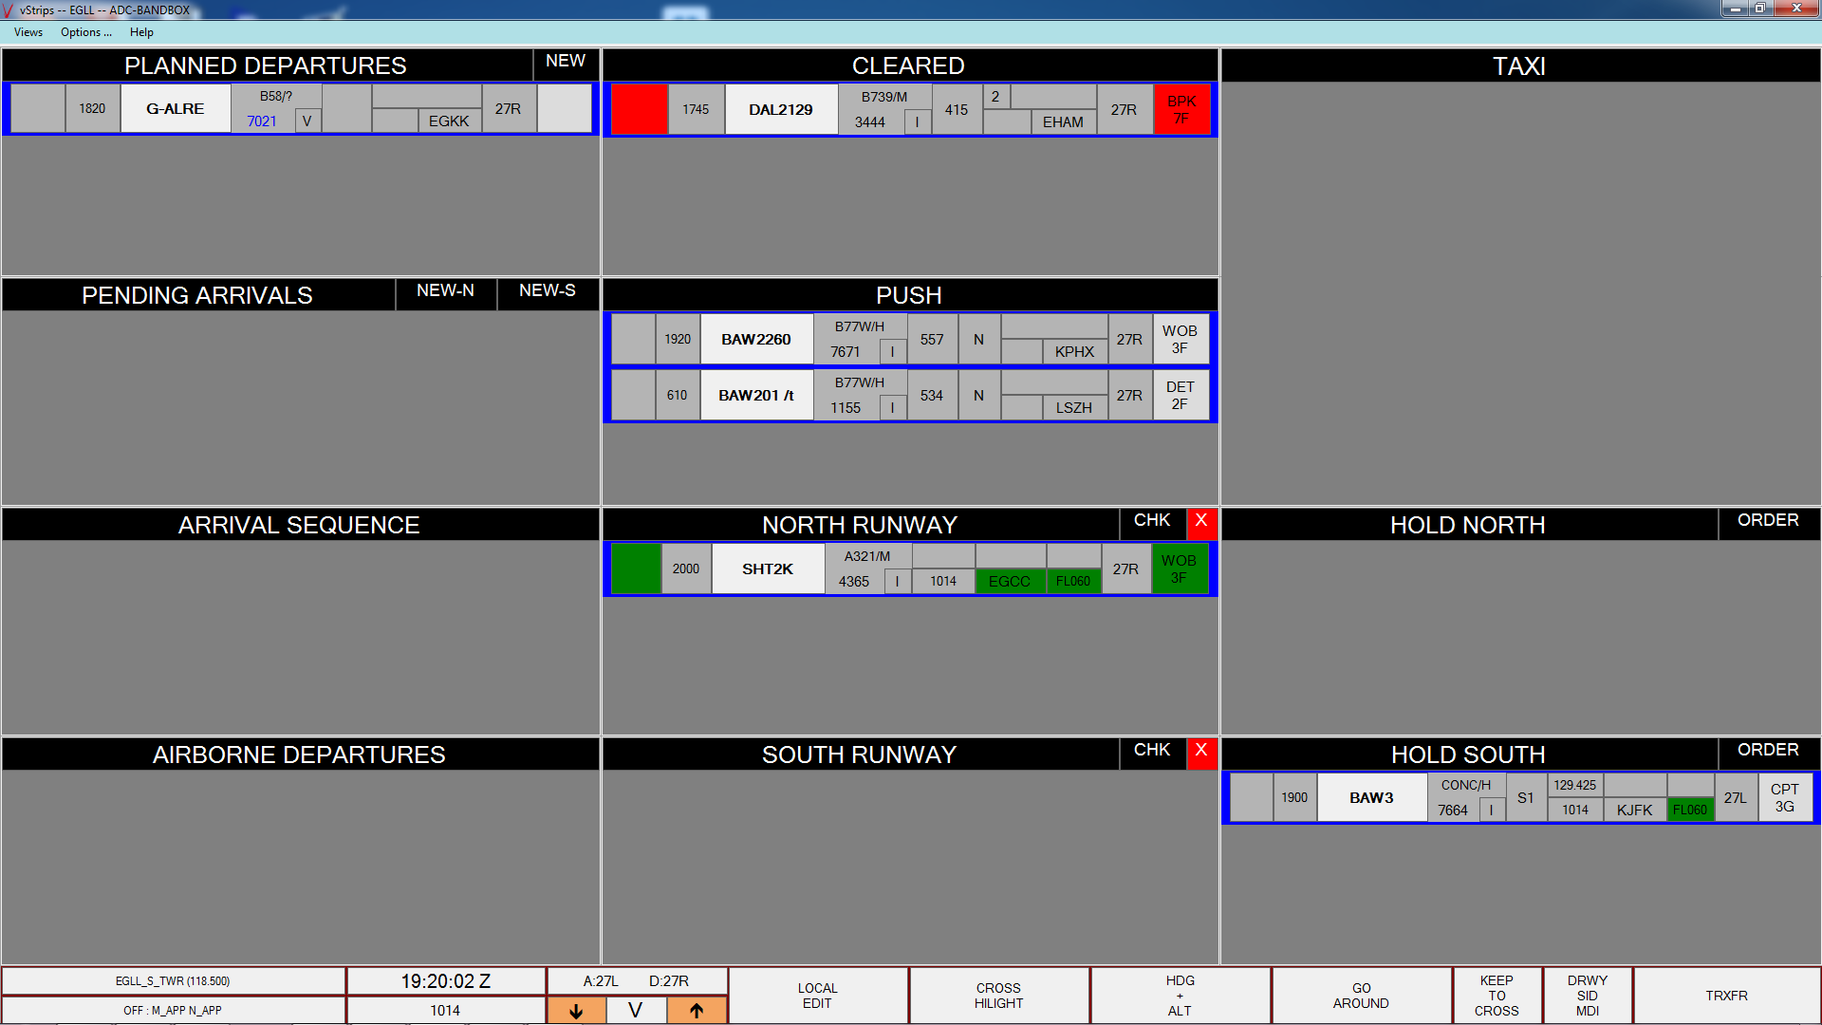Open the NEW strip selector in PLANNED DEPARTURES

[x=565, y=61]
